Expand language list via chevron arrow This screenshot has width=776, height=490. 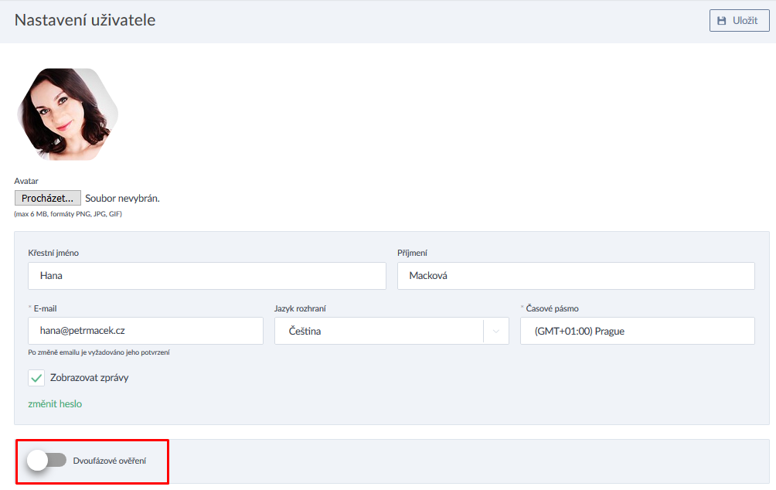[495, 331]
